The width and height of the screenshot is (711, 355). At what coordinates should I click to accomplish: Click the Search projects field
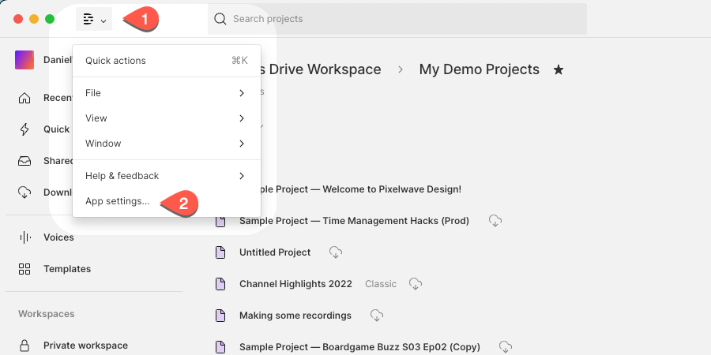tap(397, 19)
